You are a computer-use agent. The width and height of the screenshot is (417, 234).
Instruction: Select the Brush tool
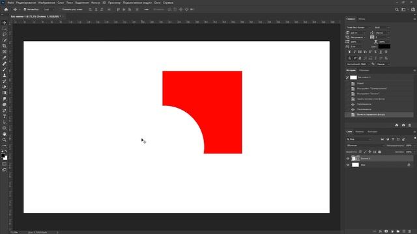coord(5,70)
